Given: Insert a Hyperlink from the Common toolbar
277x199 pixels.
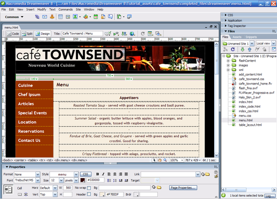Looking at the screenshot, I should 37,17.
